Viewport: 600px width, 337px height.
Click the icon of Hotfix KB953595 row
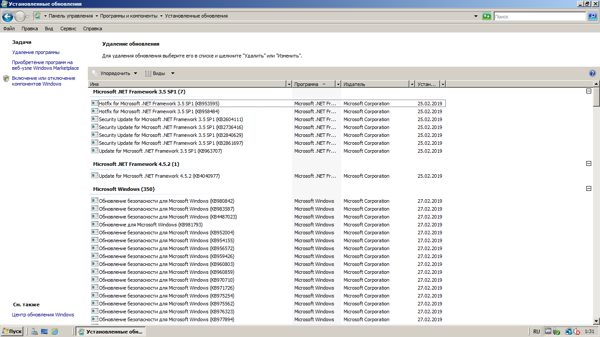pyautogui.click(x=94, y=103)
